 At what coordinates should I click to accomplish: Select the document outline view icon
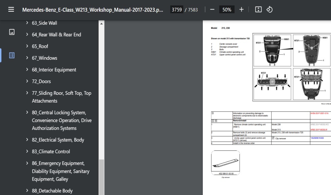pos(12,55)
